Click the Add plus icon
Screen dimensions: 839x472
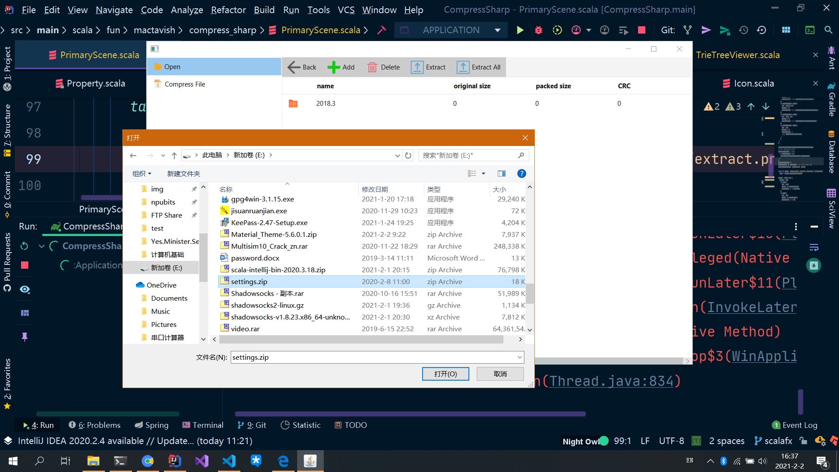(333, 67)
